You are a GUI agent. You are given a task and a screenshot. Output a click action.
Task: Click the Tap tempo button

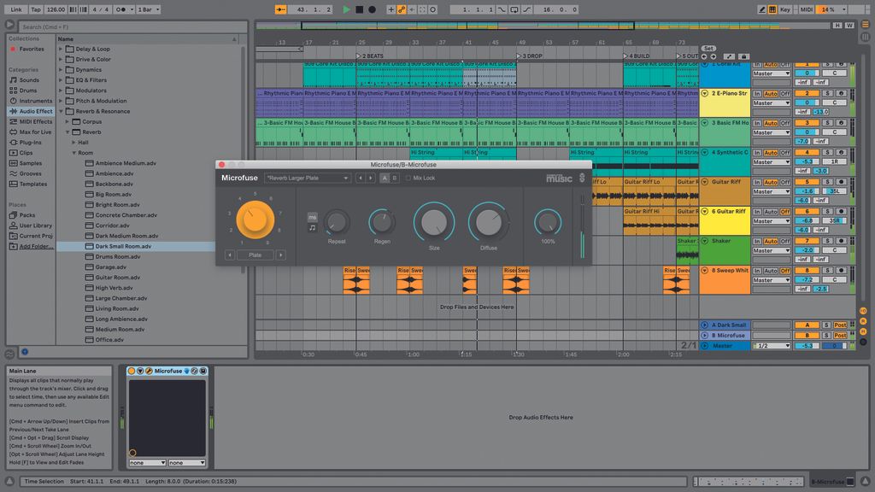(x=36, y=9)
